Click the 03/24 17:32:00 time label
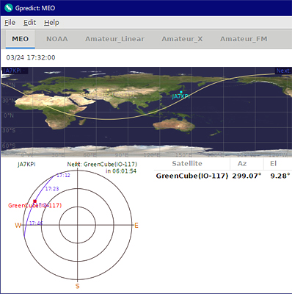 31,57
